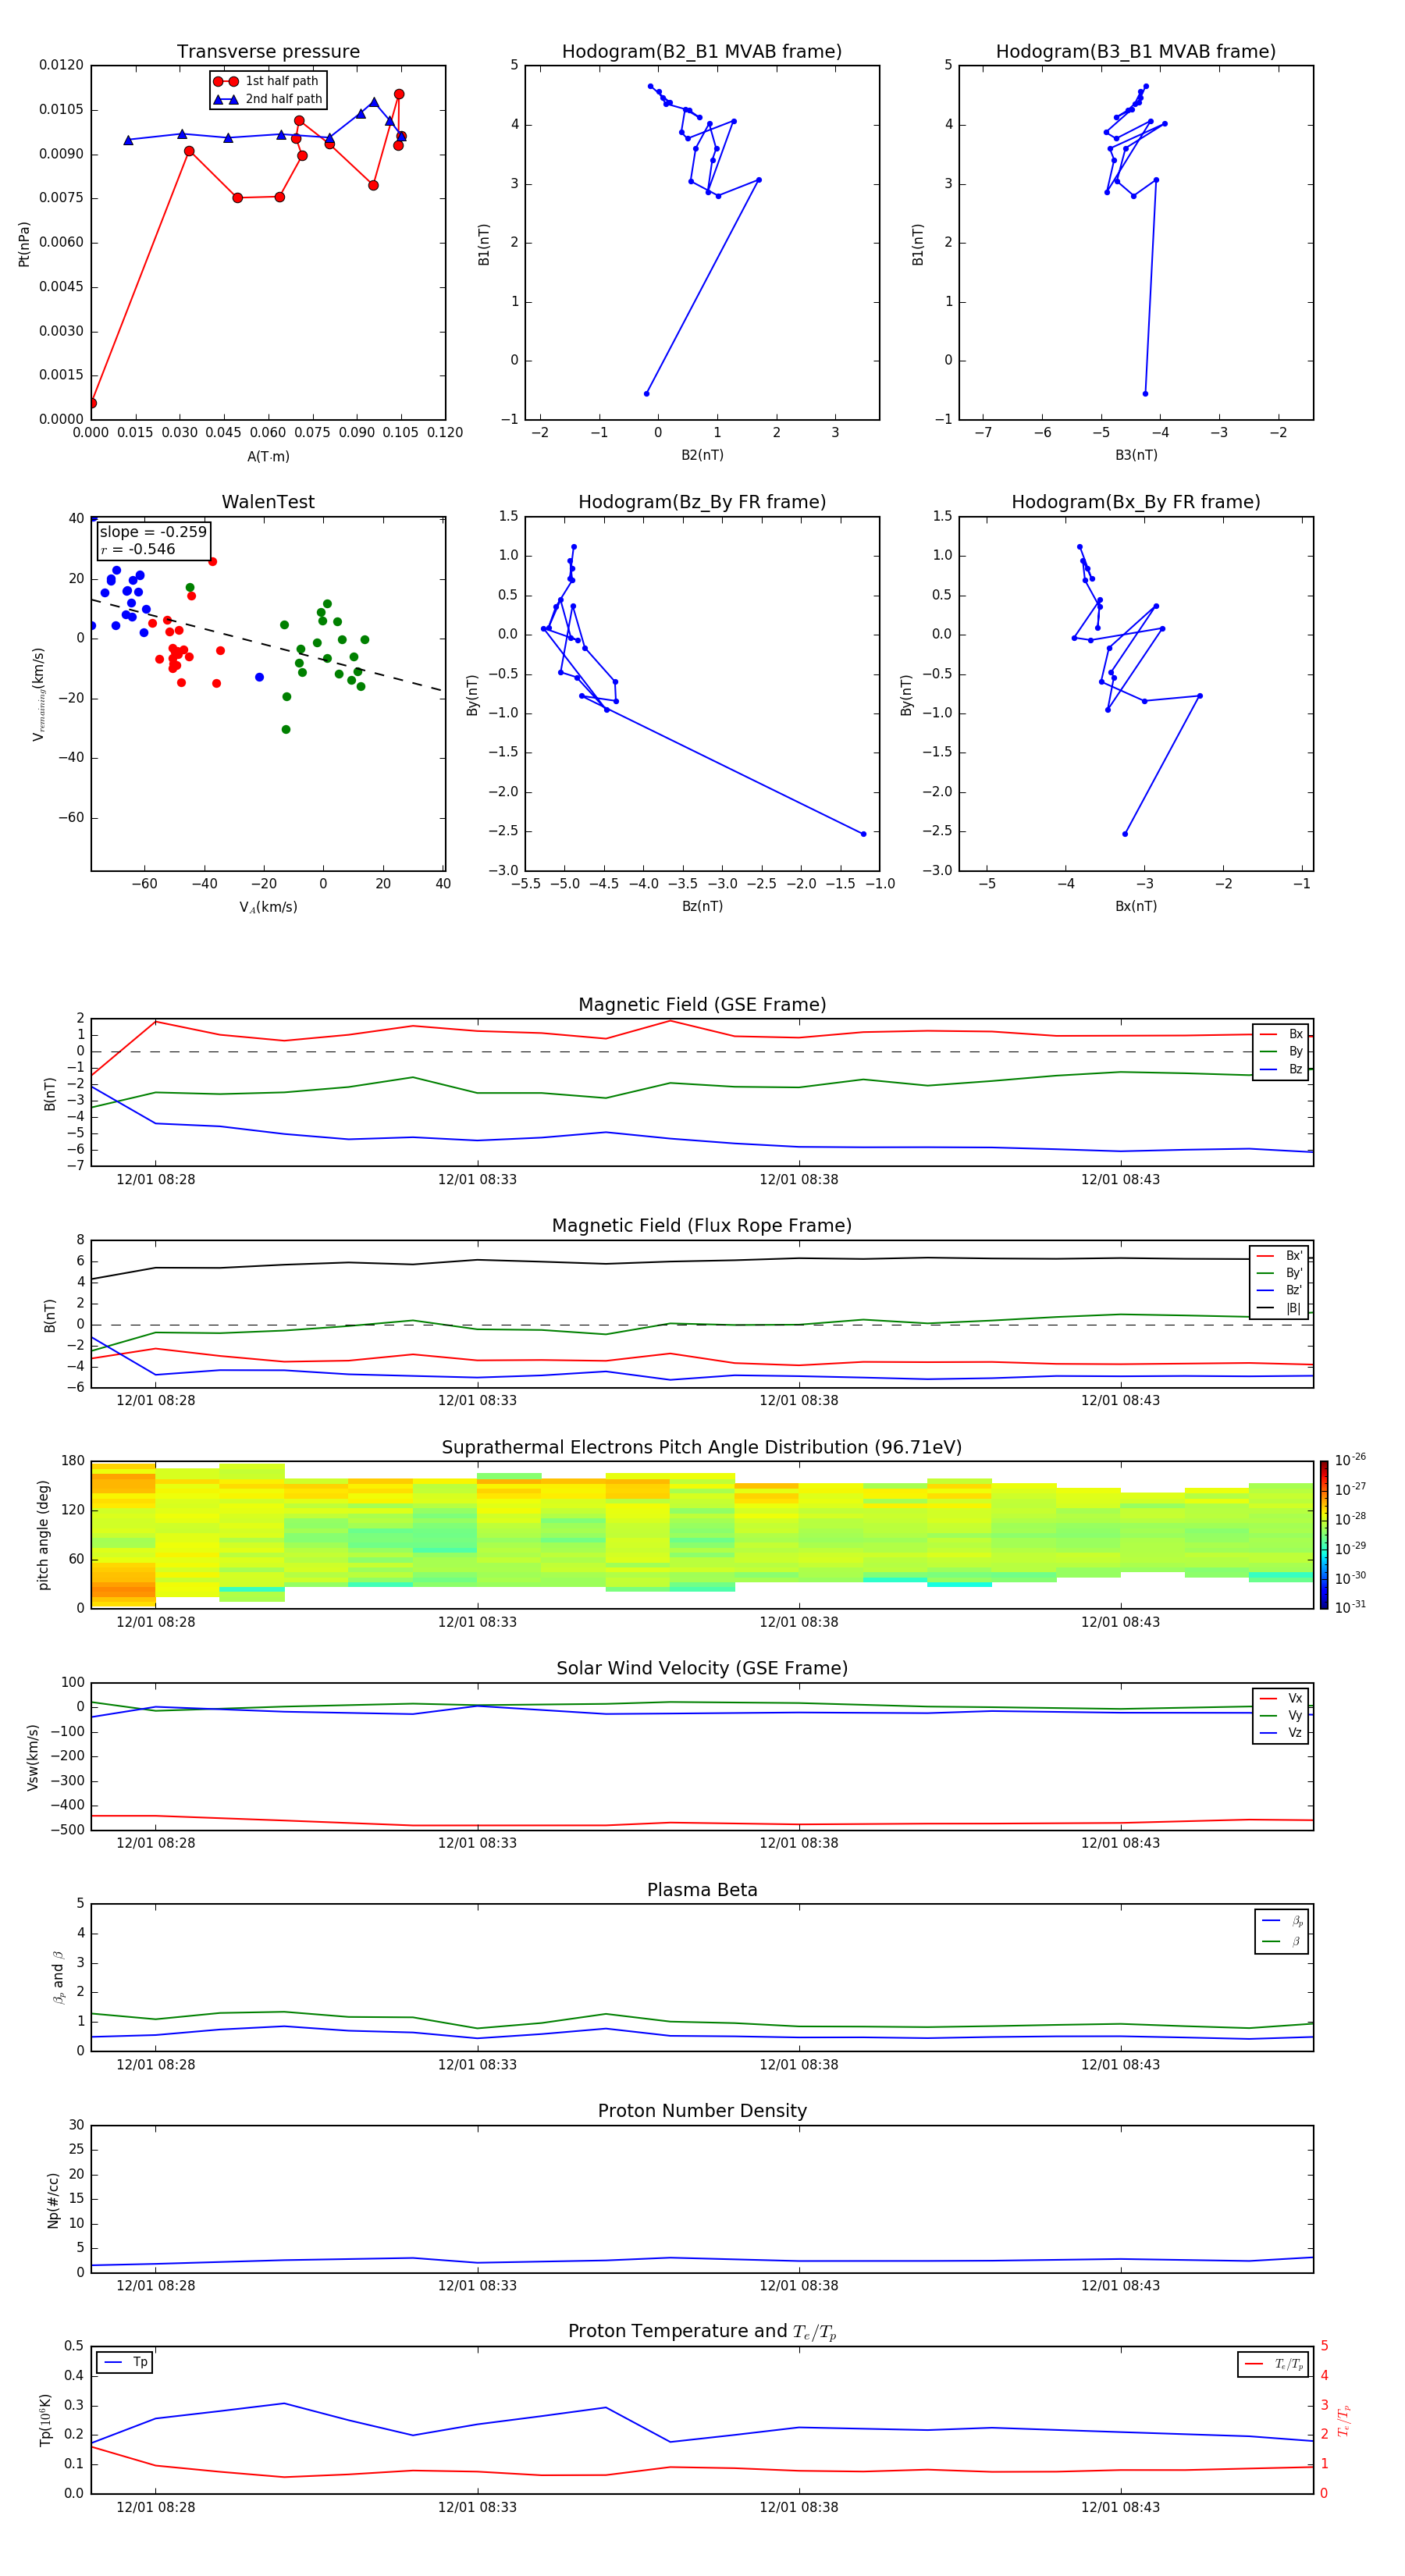
Task: Click '12/01 08:33' tick under GSE magnetic field
Action: tap(477, 1180)
